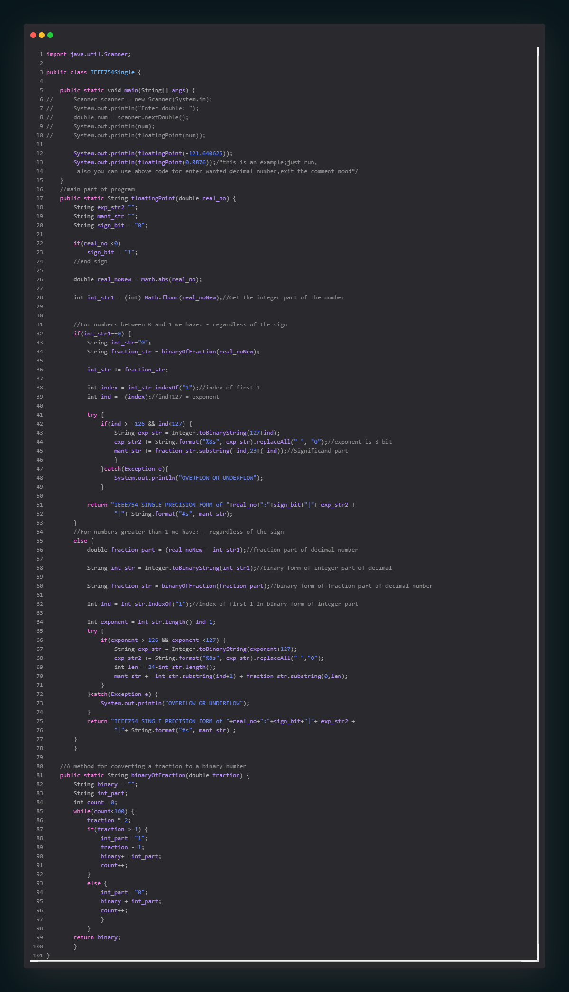Click the horizontal scrollbar below the code
The width and height of the screenshot is (569, 992).
[x=284, y=961]
